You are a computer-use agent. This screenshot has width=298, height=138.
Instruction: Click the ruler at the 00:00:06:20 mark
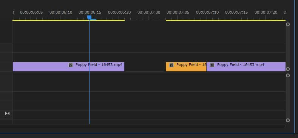tap(119, 12)
